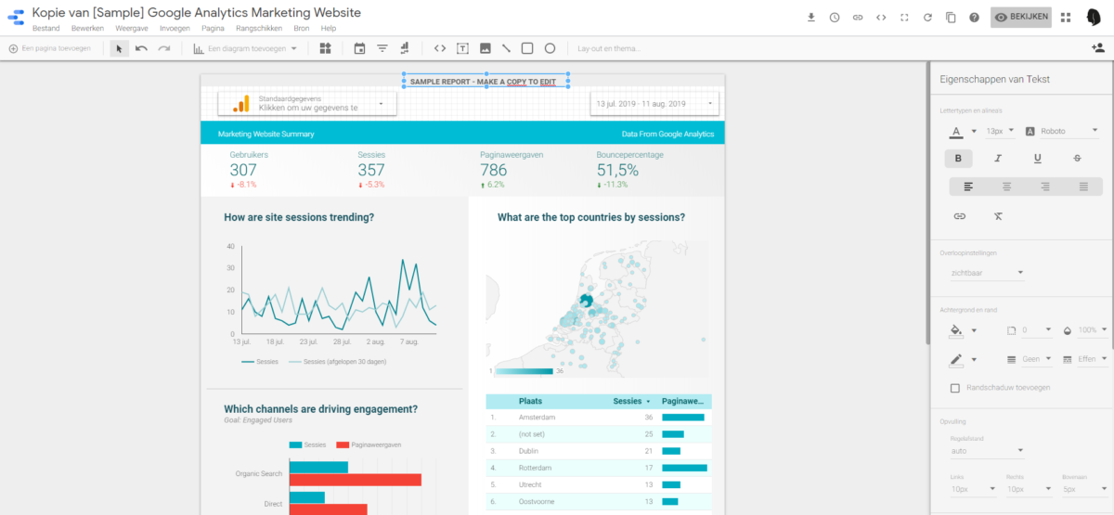
Task: Open the Bron menu
Action: click(302, 29)
